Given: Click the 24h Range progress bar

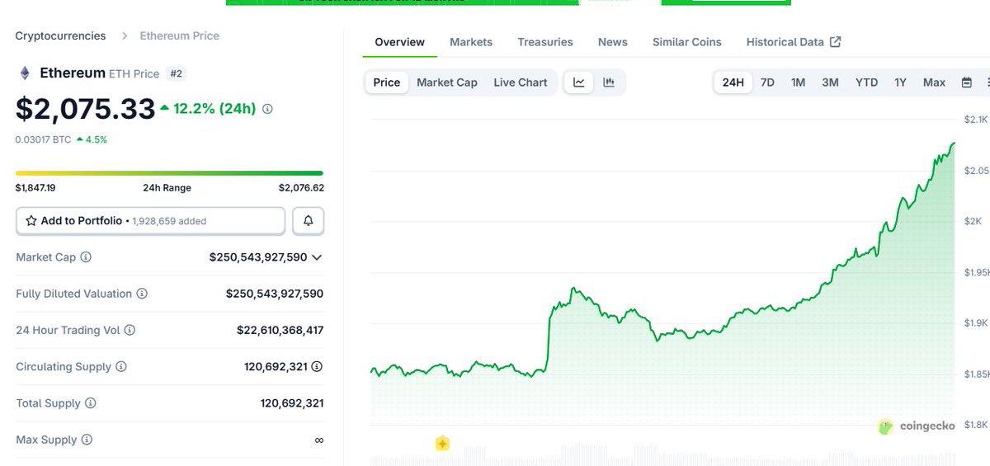Looking at the screenshot, I should [169, 173].
